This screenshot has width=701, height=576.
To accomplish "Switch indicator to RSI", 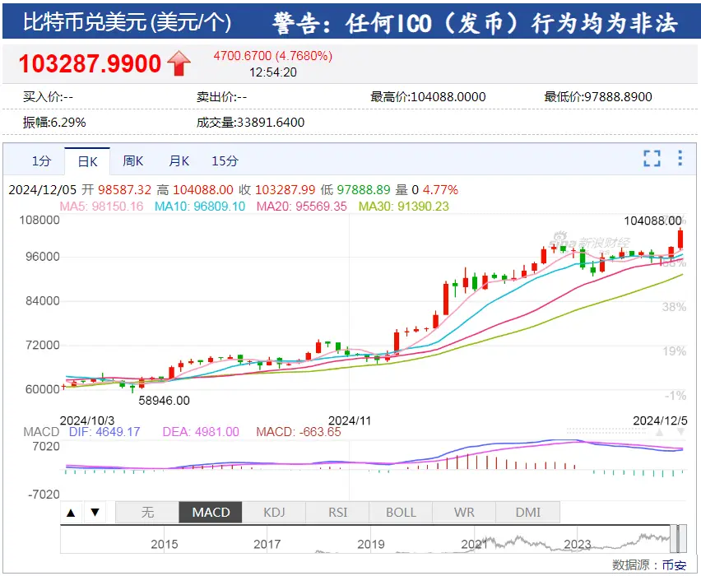I will click(337, 513).
